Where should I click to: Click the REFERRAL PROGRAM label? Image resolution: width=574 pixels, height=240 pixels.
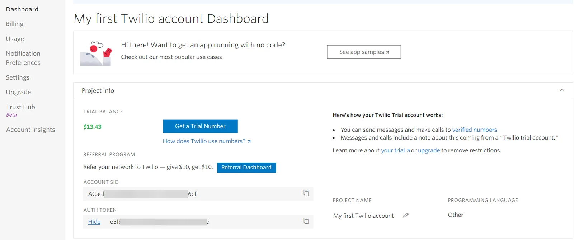(x=109, y=155)
